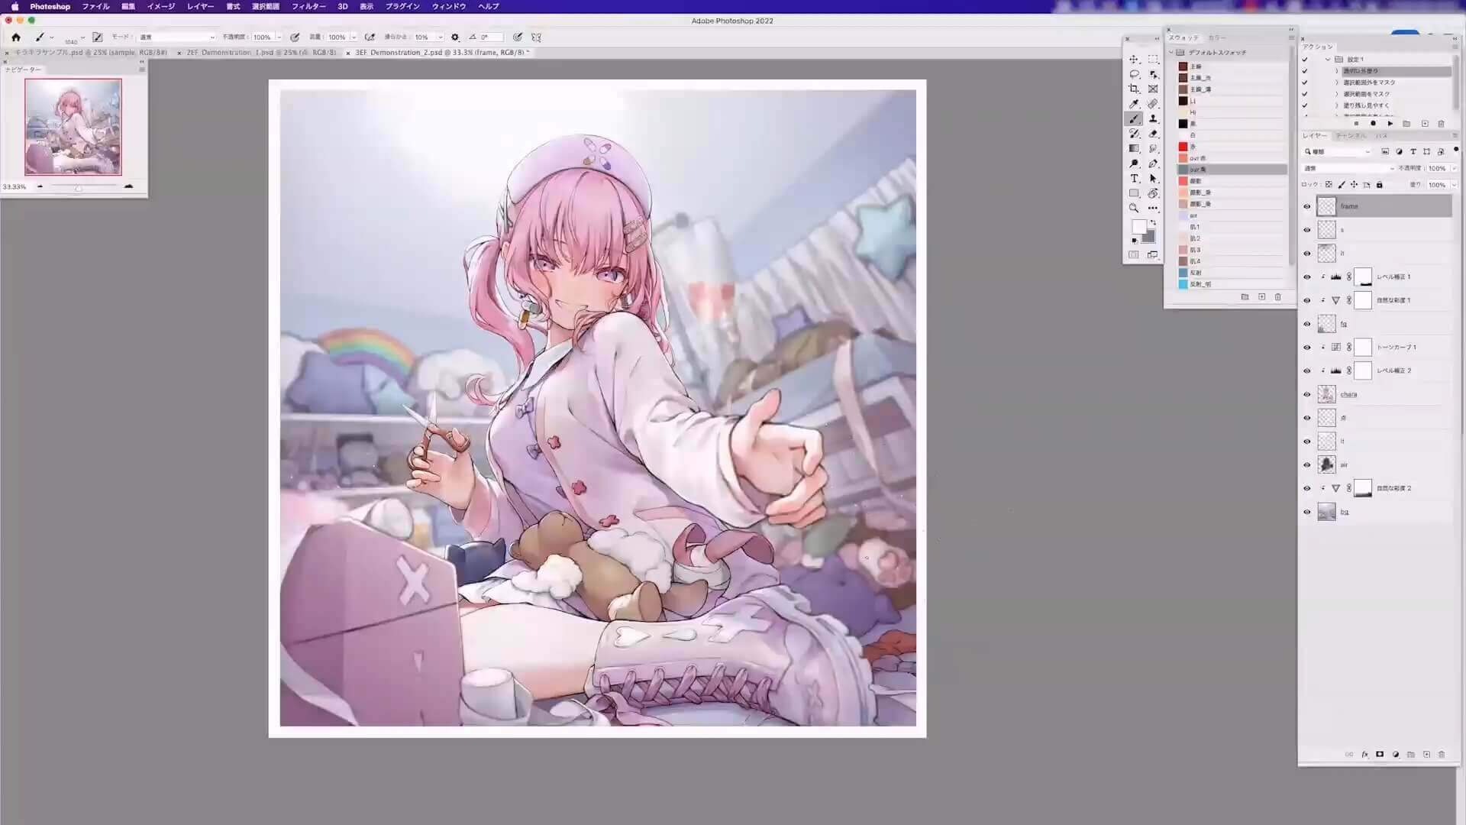Select the Rectangle shape tool

1134,193
